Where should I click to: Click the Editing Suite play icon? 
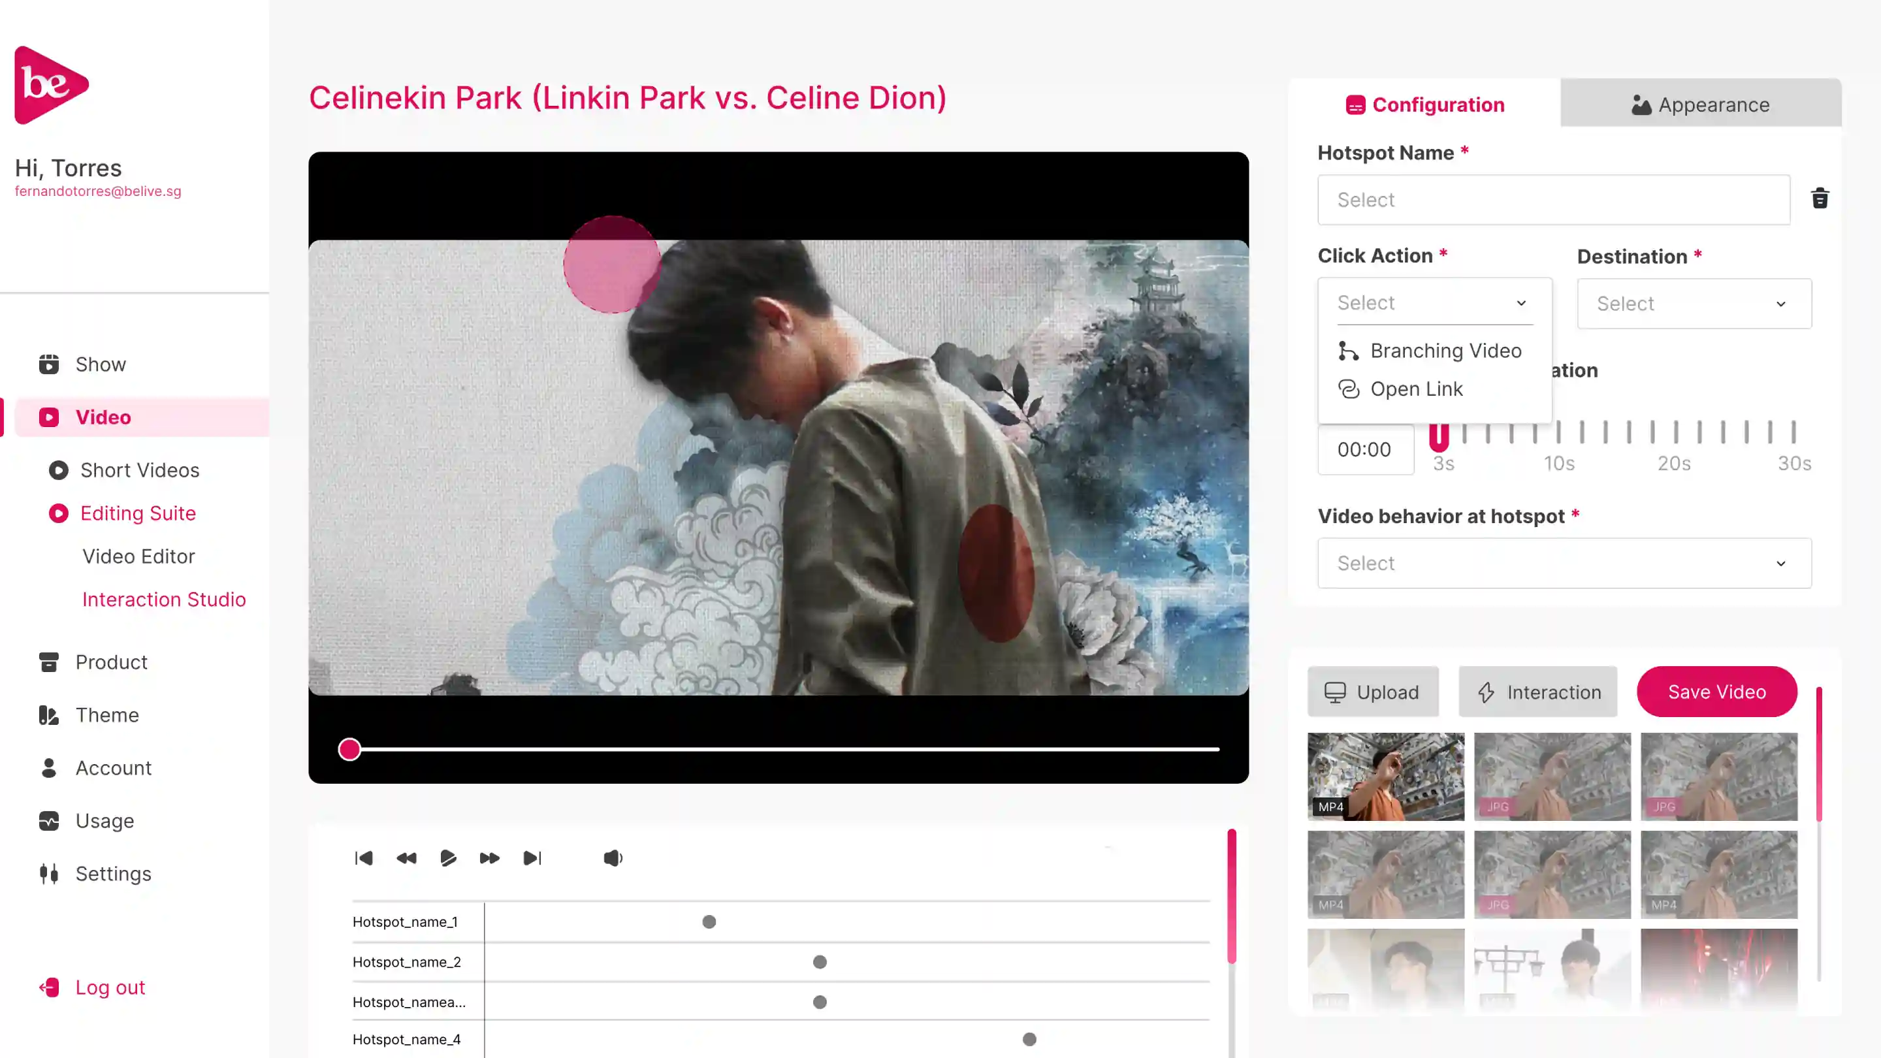coord(58,513)
